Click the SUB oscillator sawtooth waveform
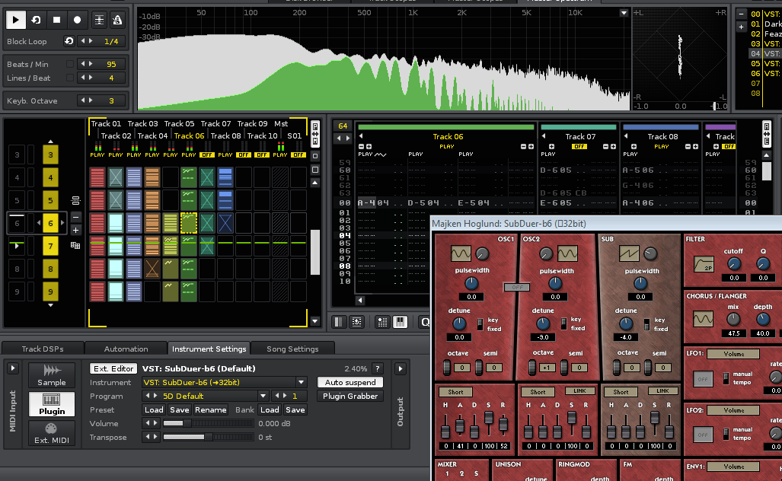782x481 pixels. [x=629, y=253]
